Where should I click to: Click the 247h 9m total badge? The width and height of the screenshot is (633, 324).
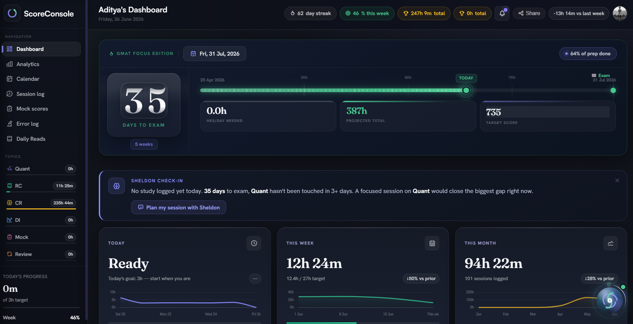[x=424, y=13]
